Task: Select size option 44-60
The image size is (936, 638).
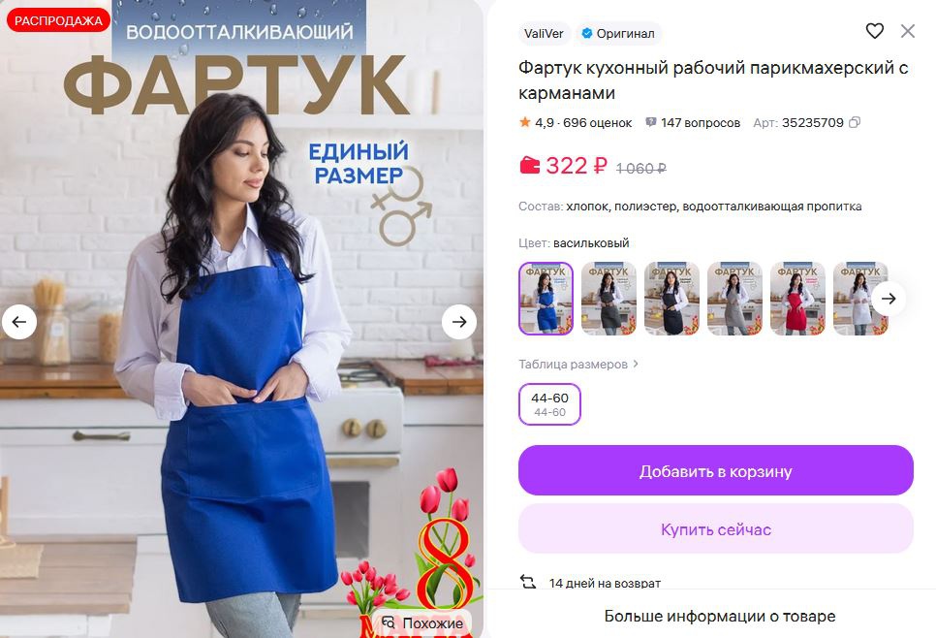Action: click(x=549, y=404)
